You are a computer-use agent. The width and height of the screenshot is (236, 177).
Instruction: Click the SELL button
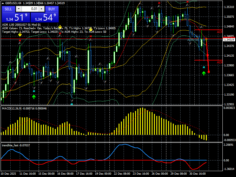click(8, 9)
